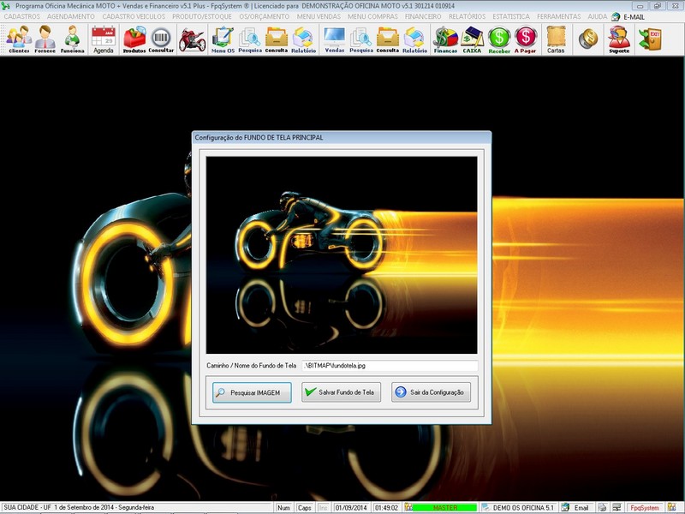The width and height of the screenshot is (685, 514).
Task: Open the MENU COMPRAS menu
Action: pyautogui.click(x=372, y=16)
